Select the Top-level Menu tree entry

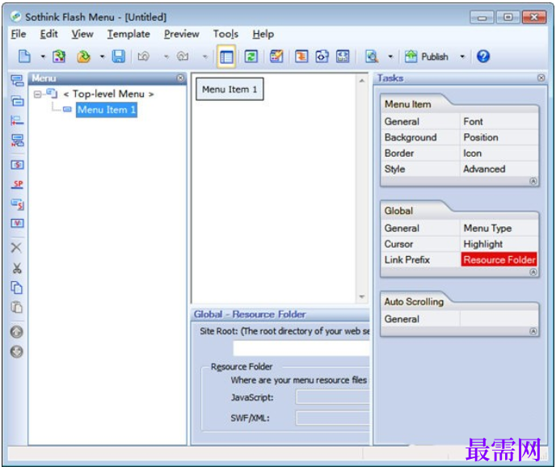click(108, 94)
